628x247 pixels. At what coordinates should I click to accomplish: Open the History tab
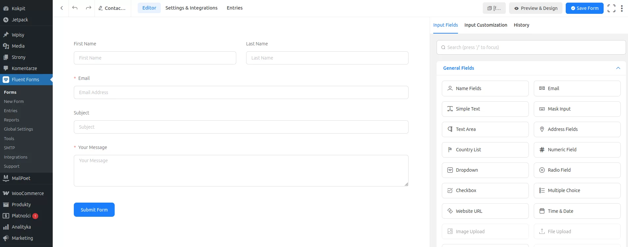522,25
